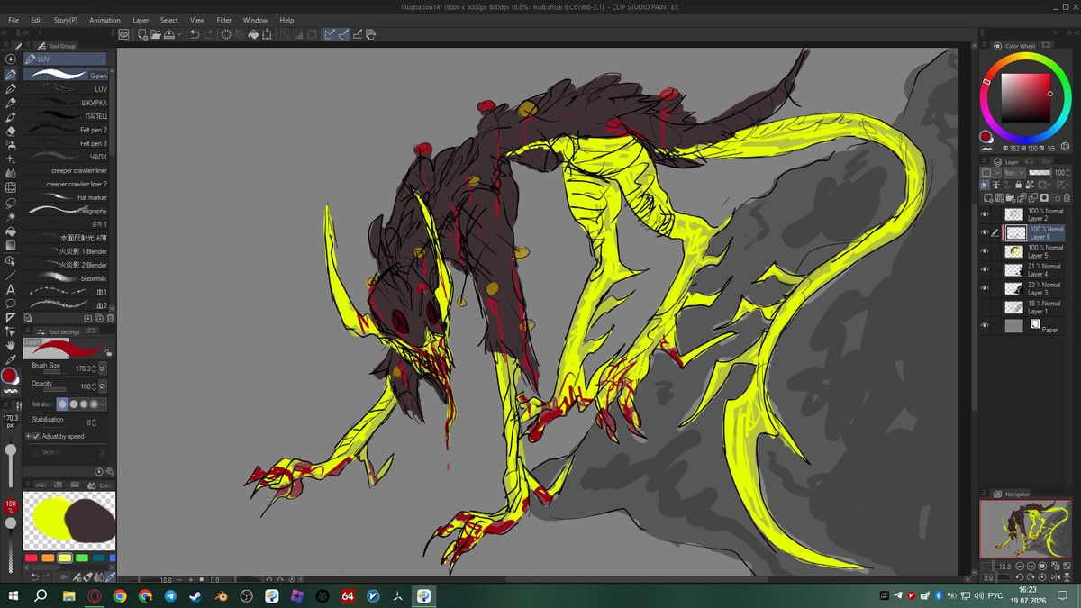Open the Layer menu
Screen dimensions: 1081x608
coord(141,20)
